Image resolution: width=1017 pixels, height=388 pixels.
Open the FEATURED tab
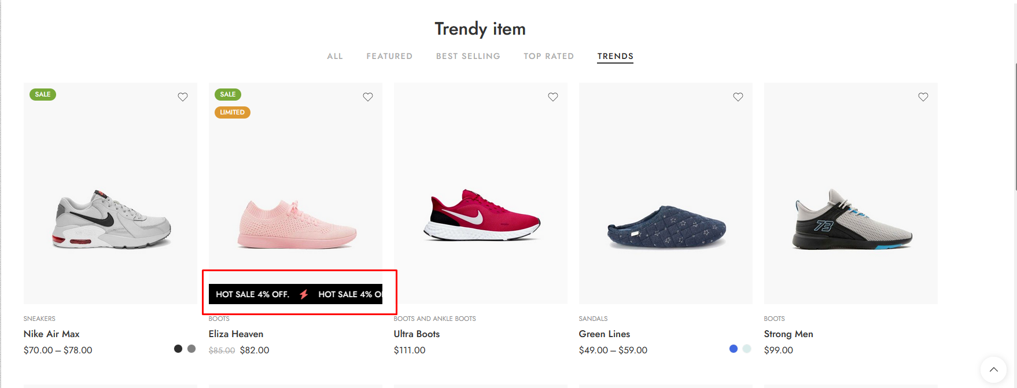coord(389,56)
